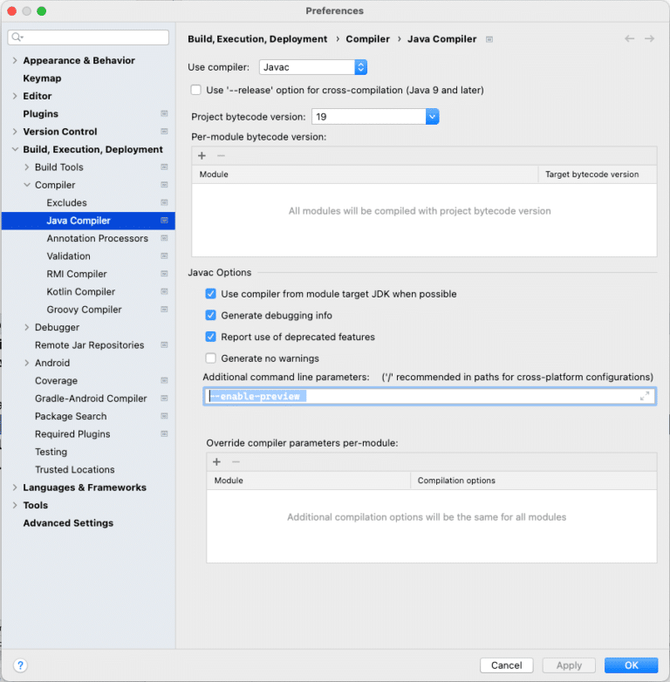Viewport: 670px width, 682px height.
Task: Expand the Debugger tree node
Action: [27, 328]
